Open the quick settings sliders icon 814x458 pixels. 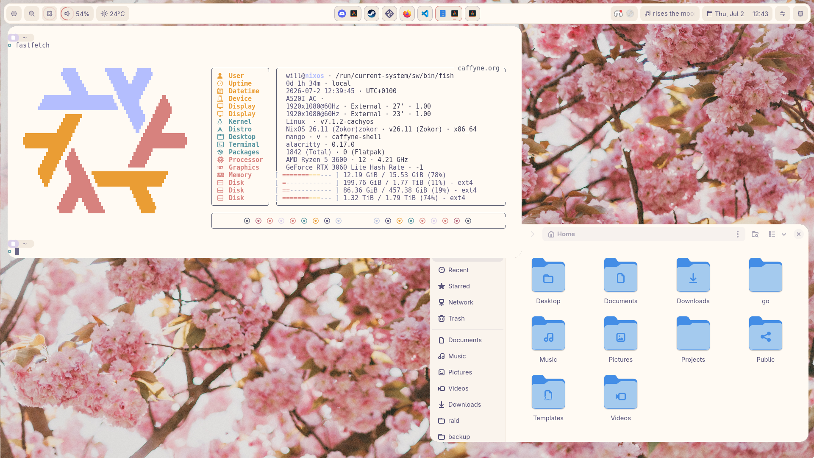(x=783, y=14)
